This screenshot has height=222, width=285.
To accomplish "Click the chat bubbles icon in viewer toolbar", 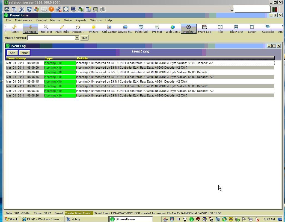I will point(103,9).
